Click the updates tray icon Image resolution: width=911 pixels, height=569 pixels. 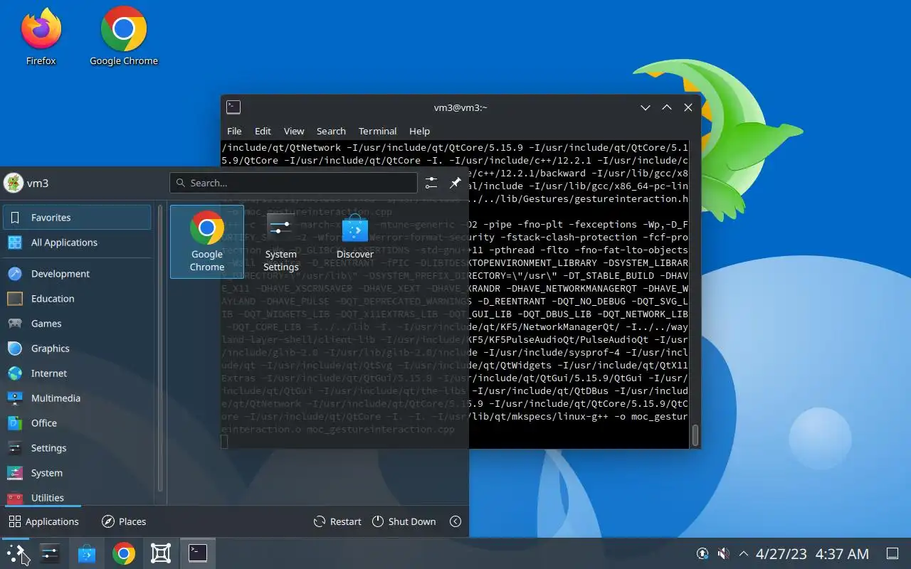(702, 553)
